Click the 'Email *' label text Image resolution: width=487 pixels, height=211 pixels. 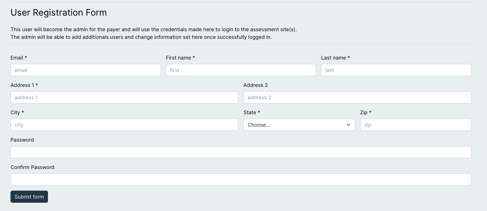point(19,58)
